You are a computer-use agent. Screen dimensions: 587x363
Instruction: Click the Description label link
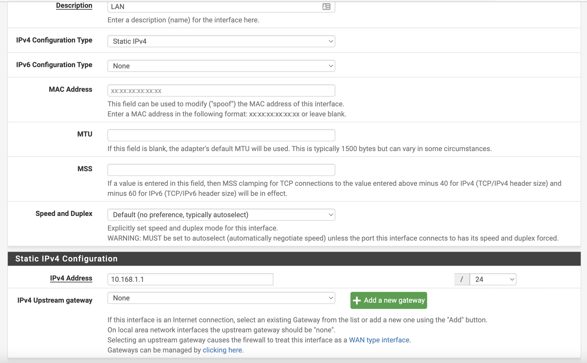coord(74,6)
